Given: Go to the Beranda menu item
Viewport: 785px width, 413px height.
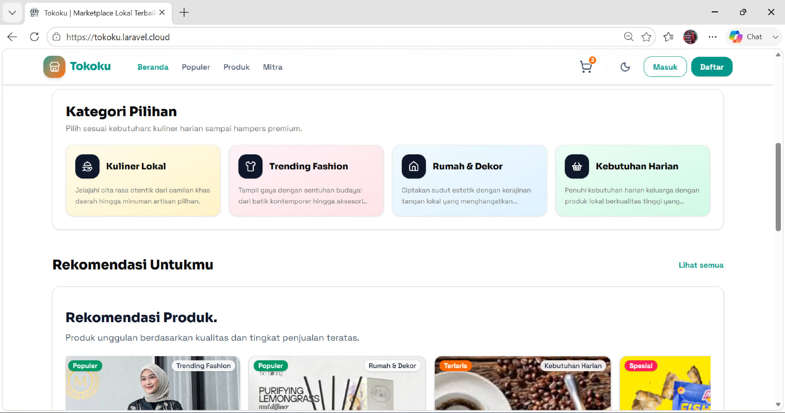Looking at the screenshot, I should (x=153, y=67).
